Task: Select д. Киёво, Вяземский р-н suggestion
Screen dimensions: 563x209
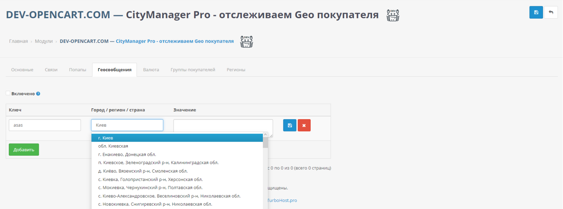Action: click(x=177, y=171)
